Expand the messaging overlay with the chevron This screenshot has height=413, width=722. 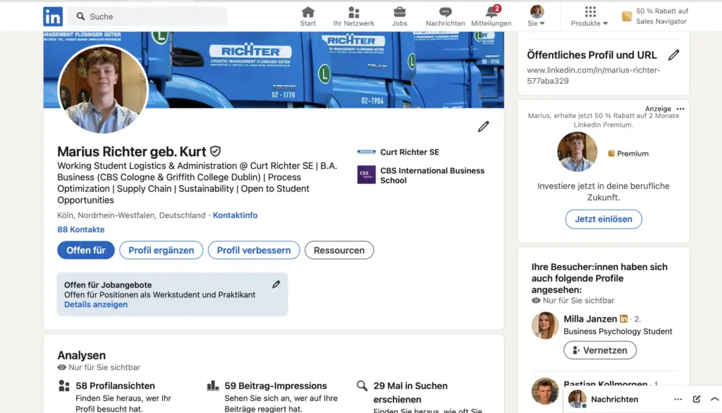(x=715, y=399)
